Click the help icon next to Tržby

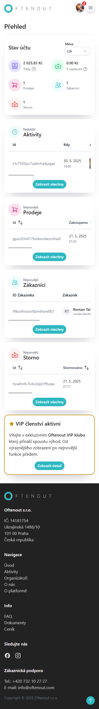34,69
